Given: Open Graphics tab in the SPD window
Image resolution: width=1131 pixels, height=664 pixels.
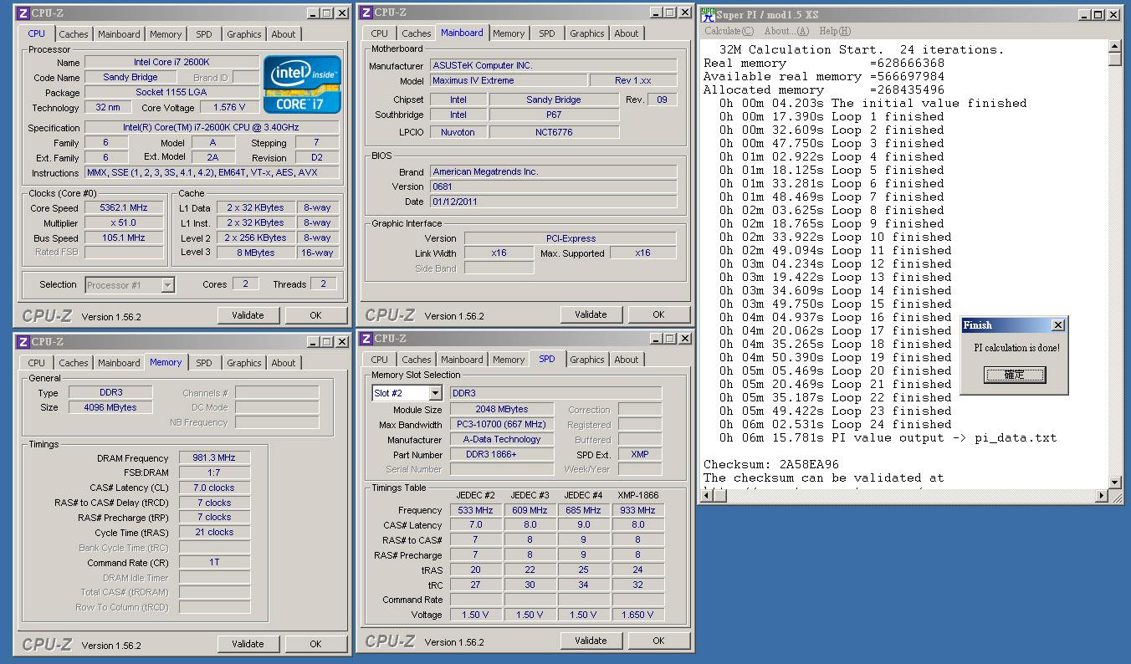Looking at the screenshot, I should click(x=587, y=360).
